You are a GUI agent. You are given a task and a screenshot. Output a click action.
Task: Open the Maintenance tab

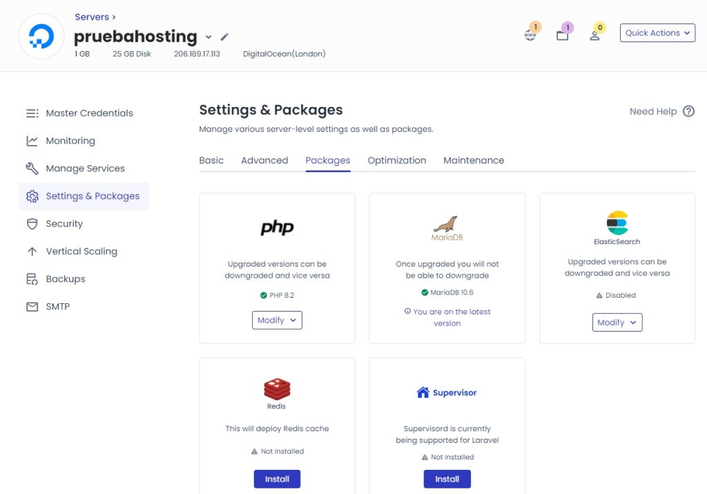(x=474, y=160)
